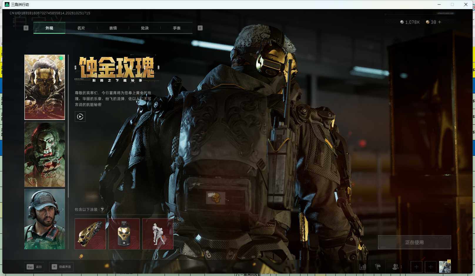The width and height of the screenshot is (475, 276).
Task: Select the golden skull mask skin card
Action: click(45, 87)
